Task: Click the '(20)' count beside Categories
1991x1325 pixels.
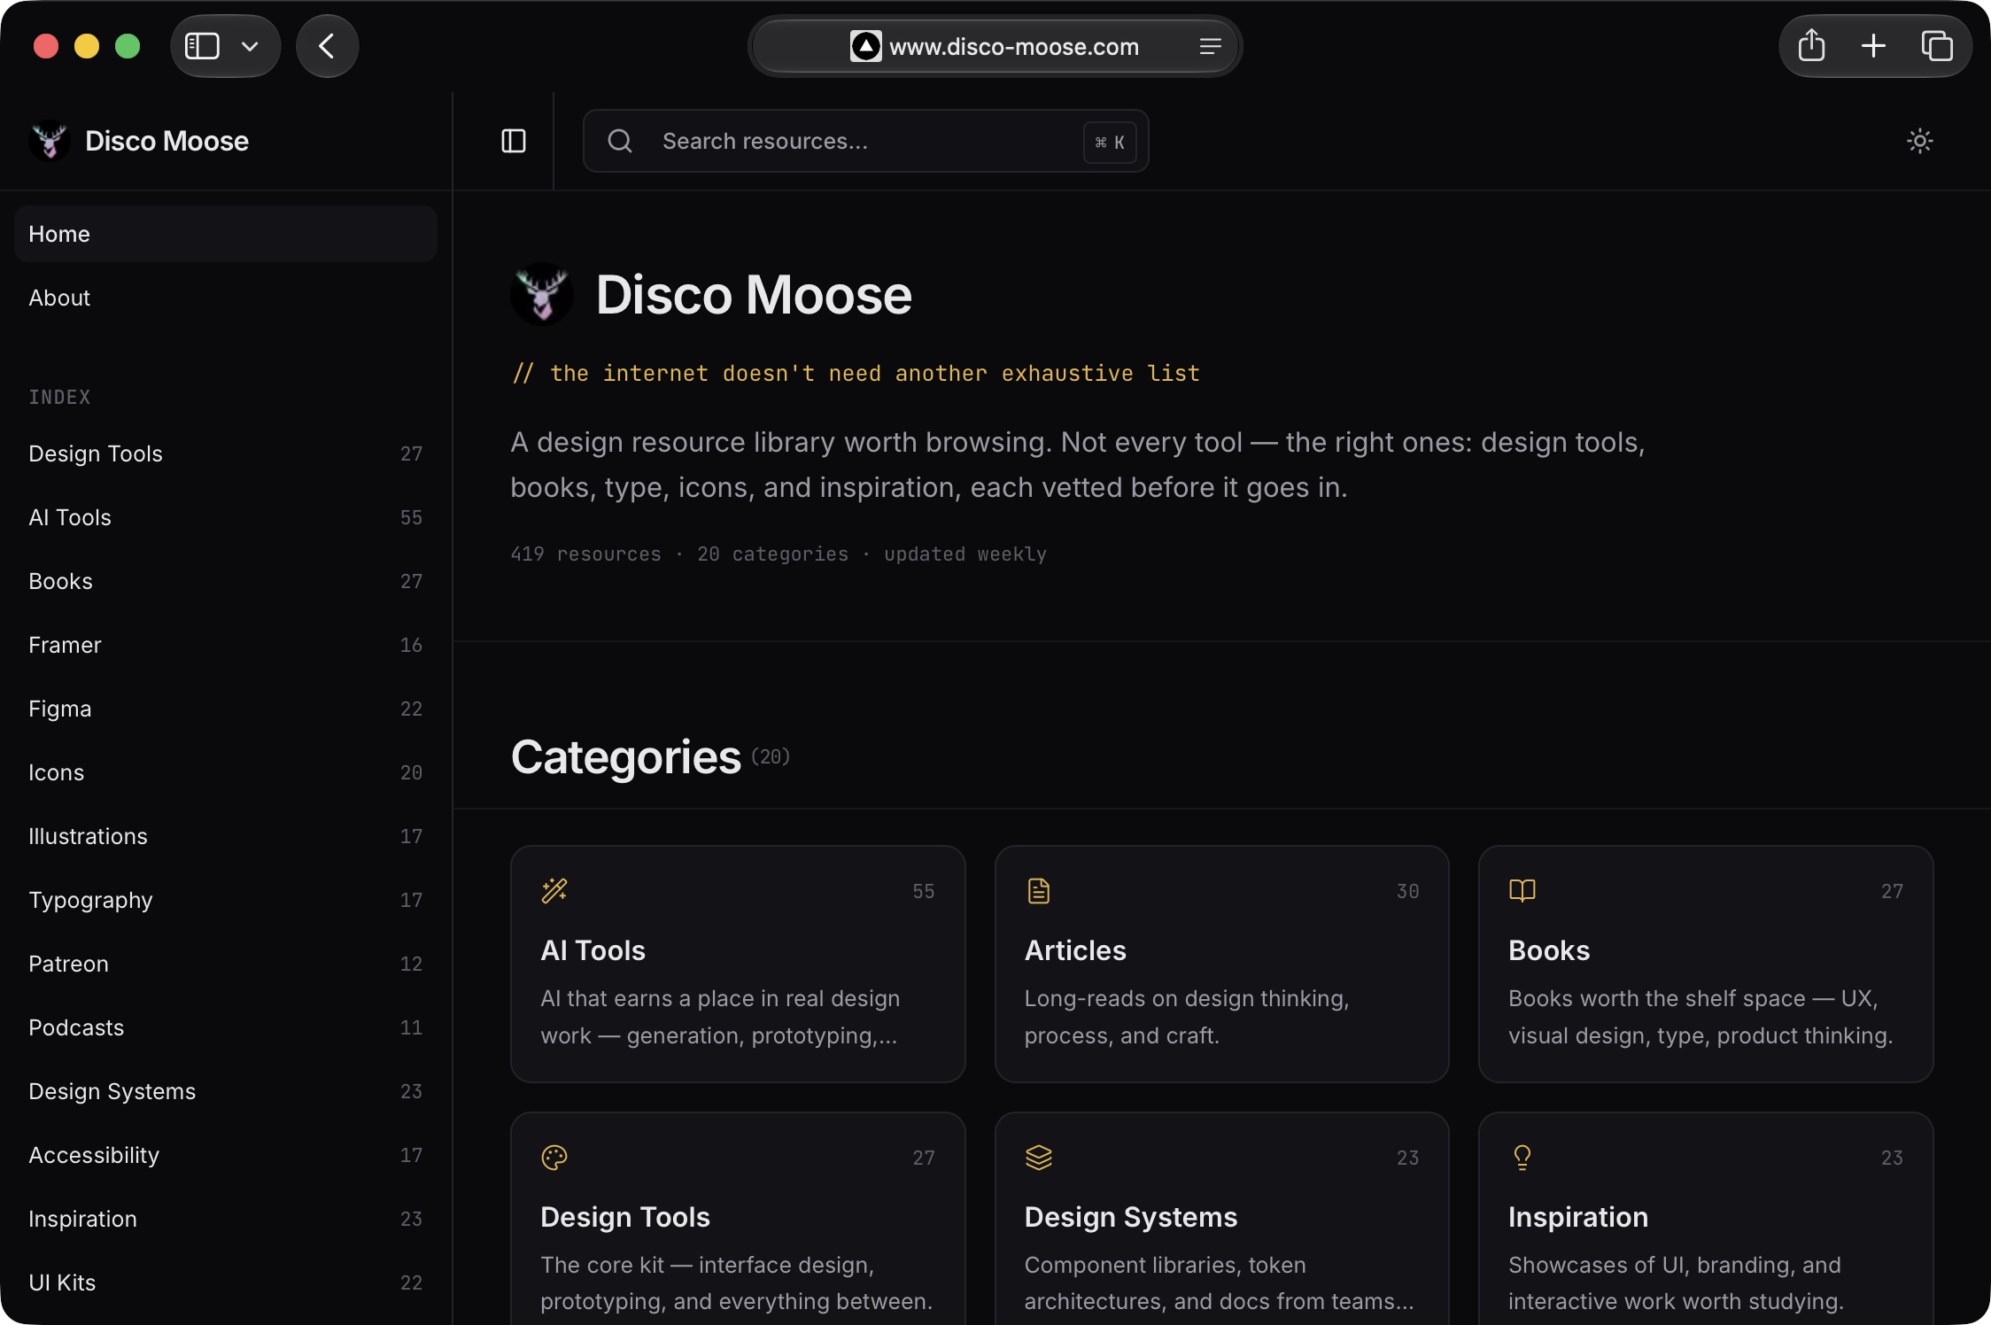Action: 771,756
